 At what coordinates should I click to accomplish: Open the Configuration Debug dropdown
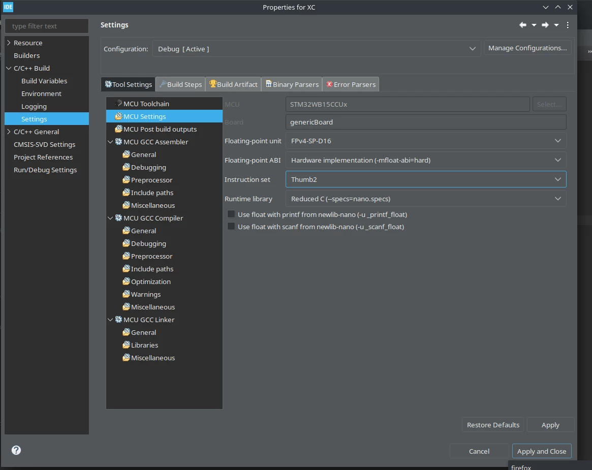[317, 49]
